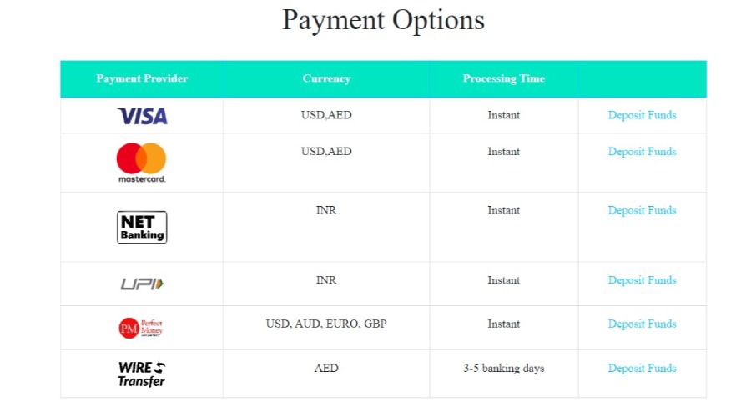Open Deposit Funds for Wire Transfer

[x=642, y=369]
